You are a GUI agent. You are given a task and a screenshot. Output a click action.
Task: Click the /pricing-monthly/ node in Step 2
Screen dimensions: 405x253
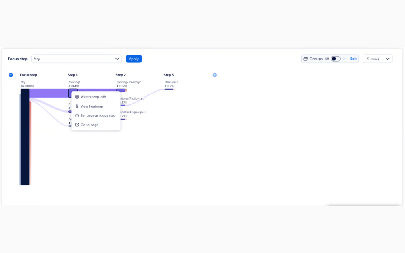[121, 91]
